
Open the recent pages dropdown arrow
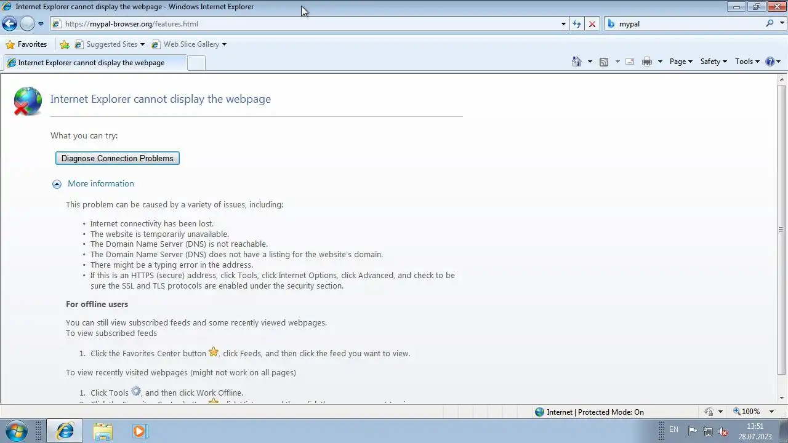(41, 24)
